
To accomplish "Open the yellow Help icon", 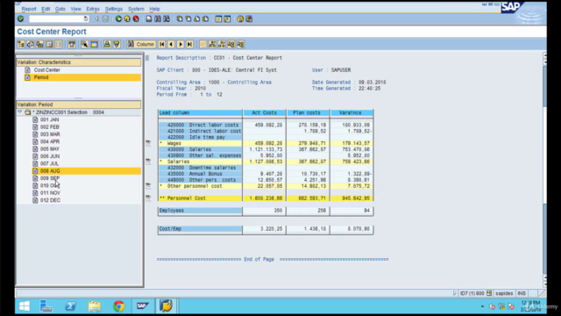I will tap(240, 18).
